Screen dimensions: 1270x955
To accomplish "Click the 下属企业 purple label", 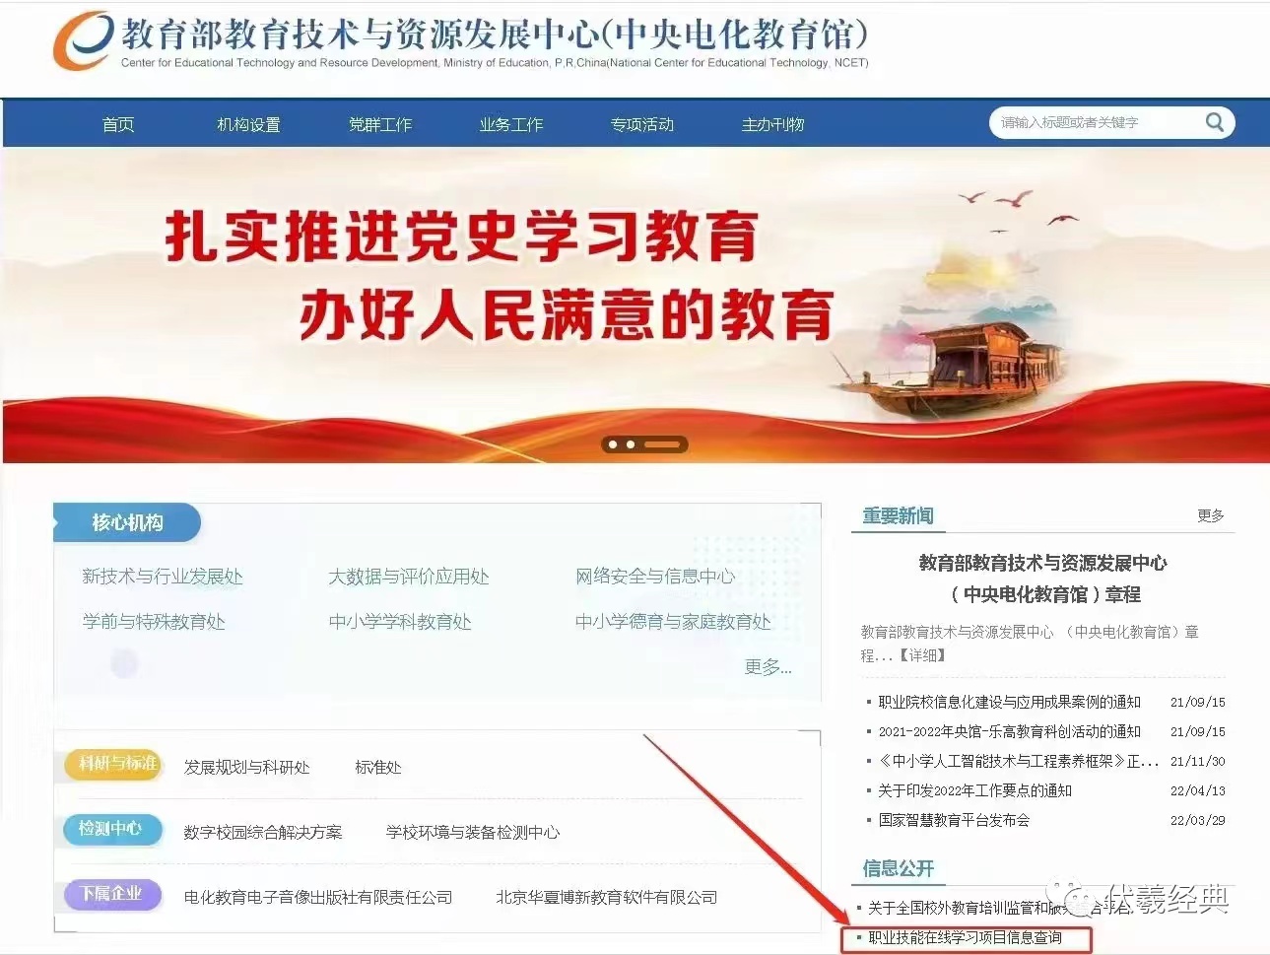I will pos(112,894).
